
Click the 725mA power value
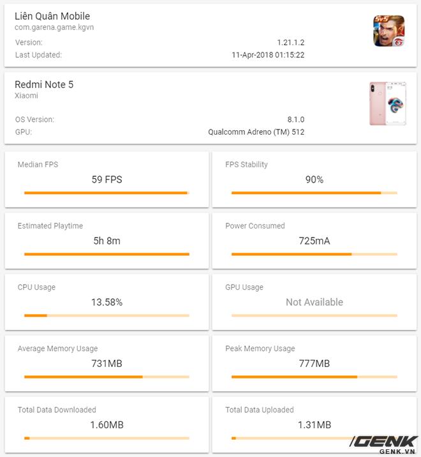(314, 241)
